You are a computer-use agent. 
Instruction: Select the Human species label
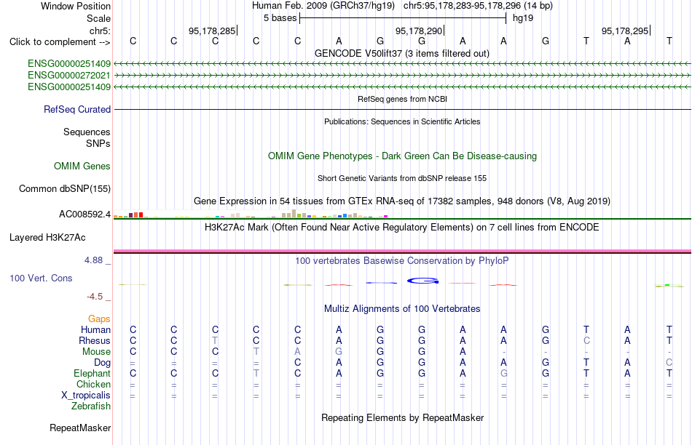pos(95,329)
